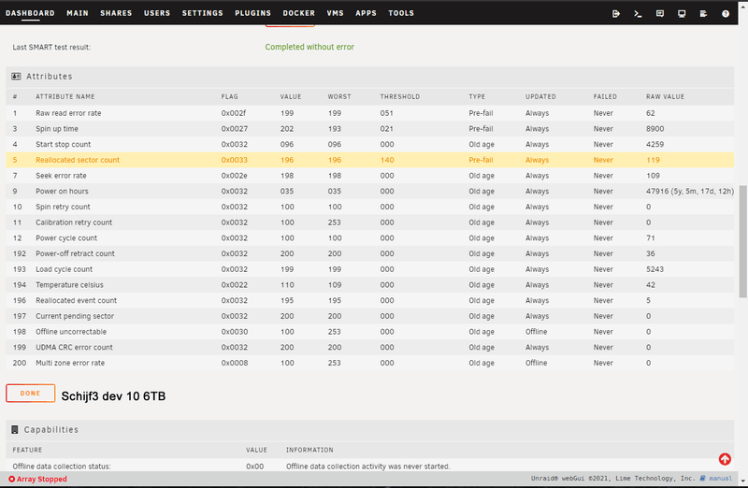Click the raw value 119 in highlighted row
This screenshot has height=488, width=748.
click(x=653, y=160)
